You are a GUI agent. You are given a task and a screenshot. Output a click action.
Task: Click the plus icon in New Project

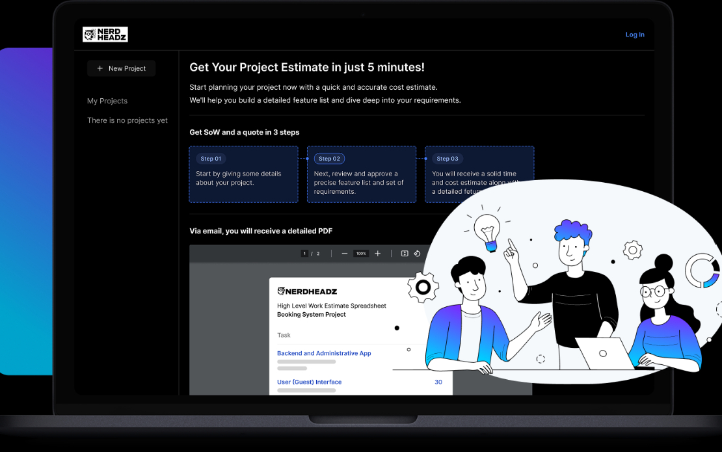point(100,68)
